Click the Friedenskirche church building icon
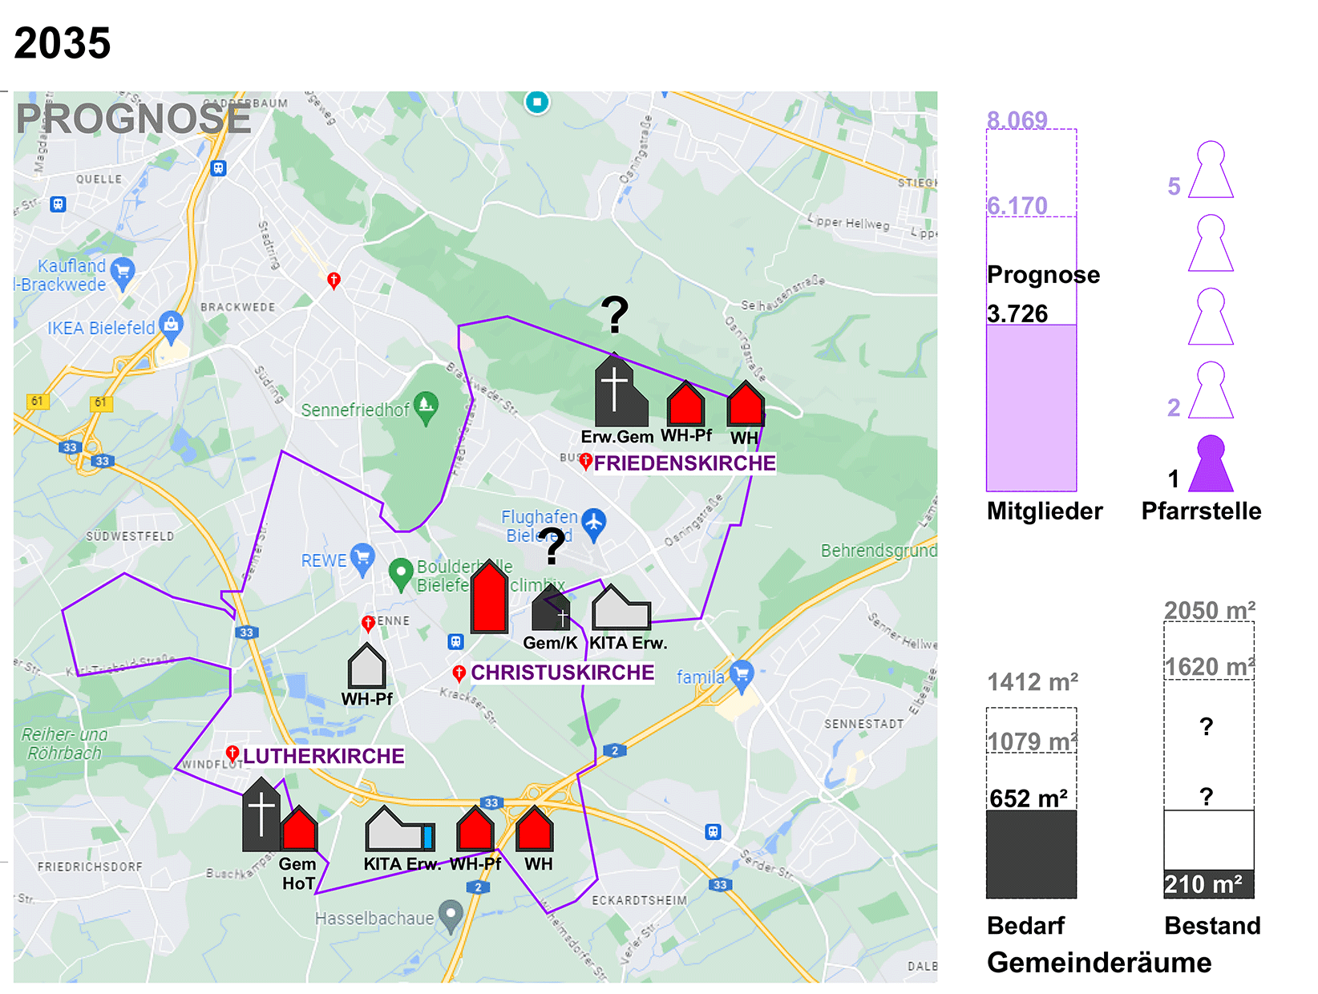The image size is (1318, 994). coord(621,390)
